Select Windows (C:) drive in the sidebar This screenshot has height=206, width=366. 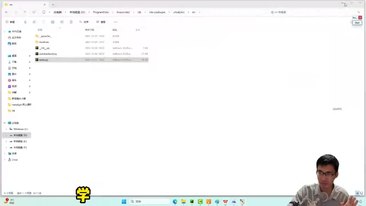19,129
